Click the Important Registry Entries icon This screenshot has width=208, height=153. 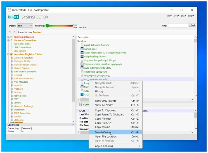click(x=11, y=54)
